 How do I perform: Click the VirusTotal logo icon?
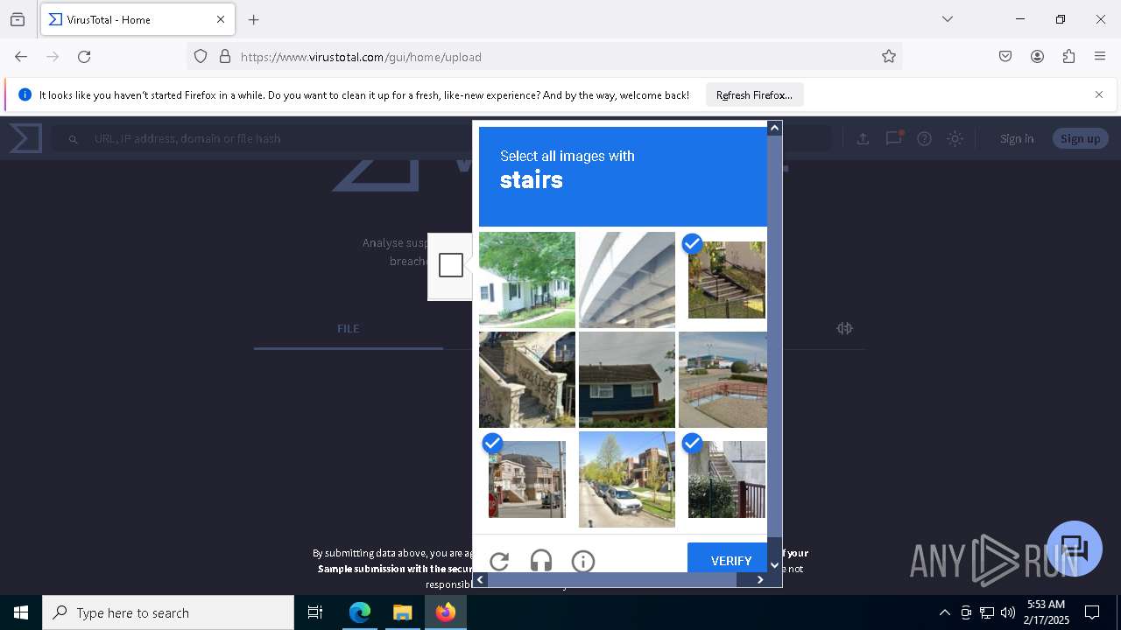pos(25,138)
